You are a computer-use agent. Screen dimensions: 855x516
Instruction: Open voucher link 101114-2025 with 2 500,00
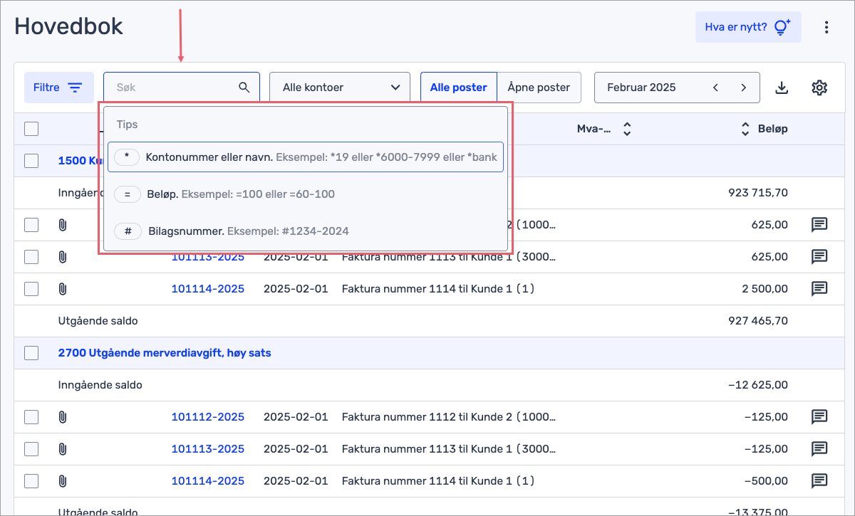click(208, 289)
